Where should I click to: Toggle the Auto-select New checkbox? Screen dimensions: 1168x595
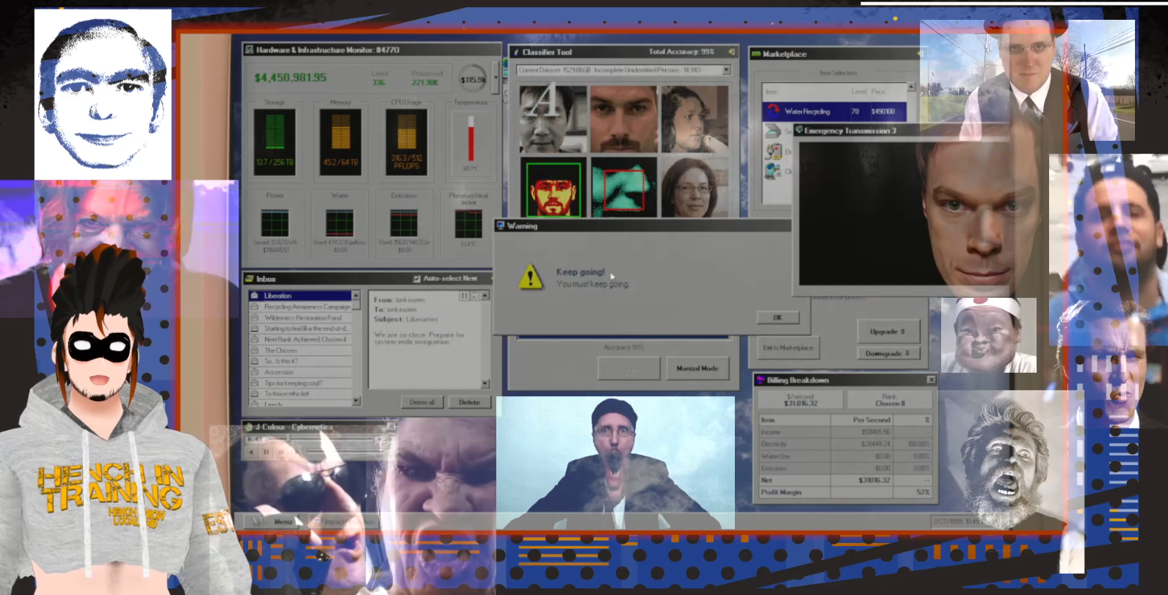tap(417, 279)
